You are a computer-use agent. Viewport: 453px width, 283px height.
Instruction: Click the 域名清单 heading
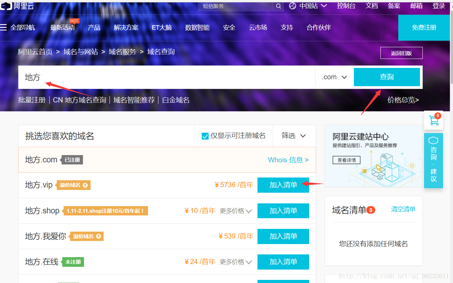click(x=349, y=210)
